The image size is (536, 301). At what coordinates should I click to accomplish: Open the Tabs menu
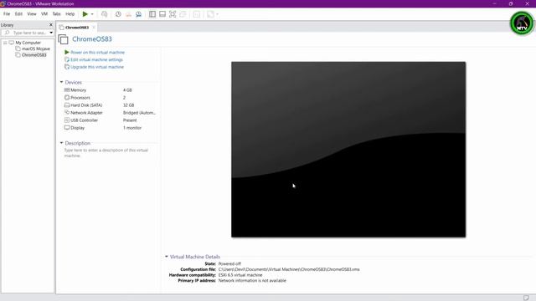coord(56,14)
